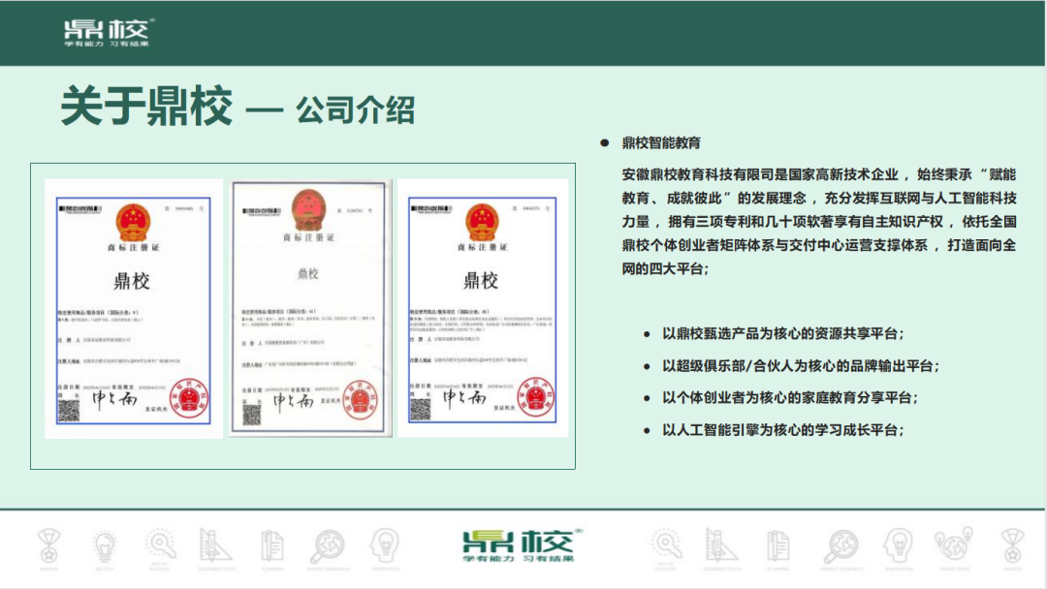Image resolution: width=1047 pixels, height=589 pixels.
Task: Click the QR code on the right certificate
Action: (x=420, y=410)
